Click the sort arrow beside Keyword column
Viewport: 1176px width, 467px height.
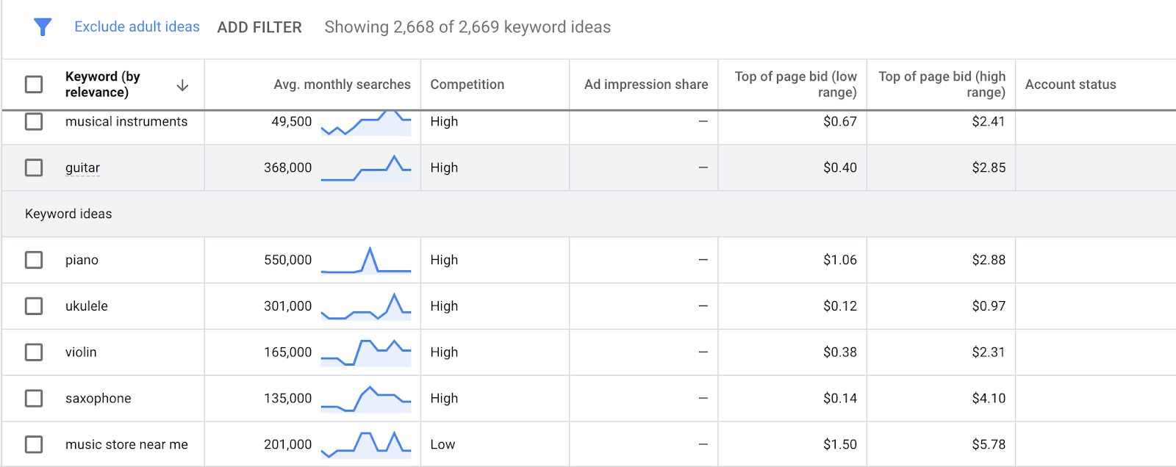[x=182, y=85]
